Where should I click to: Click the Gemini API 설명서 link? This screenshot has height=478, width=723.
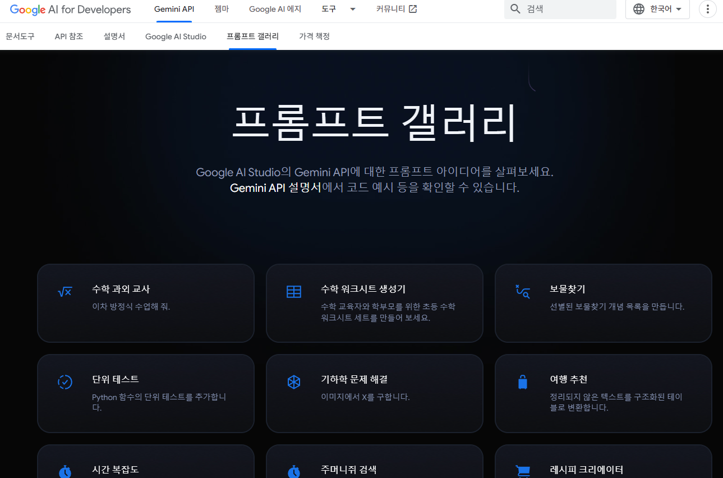pyautogui.click(x=275, y=187)
